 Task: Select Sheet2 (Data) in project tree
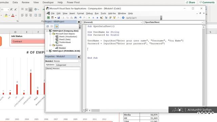[x=65, y=39]
